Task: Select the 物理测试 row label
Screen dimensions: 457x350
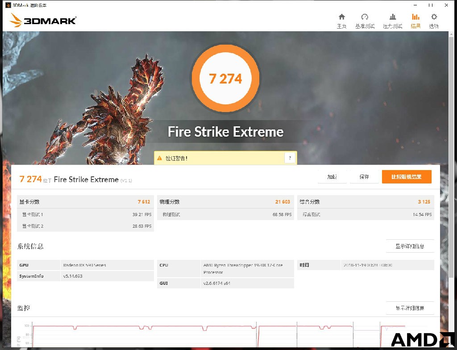Action: tap(171, 215)
